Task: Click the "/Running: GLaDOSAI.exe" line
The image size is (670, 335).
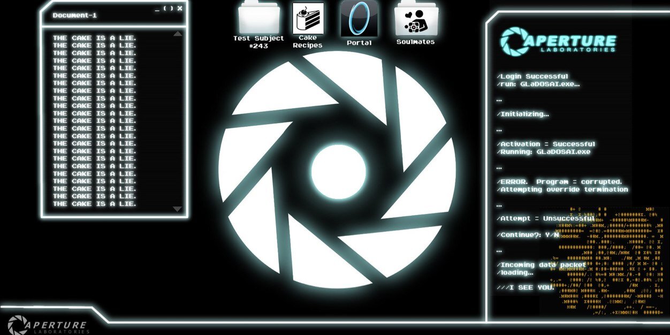Action: [x=544, y=151]
